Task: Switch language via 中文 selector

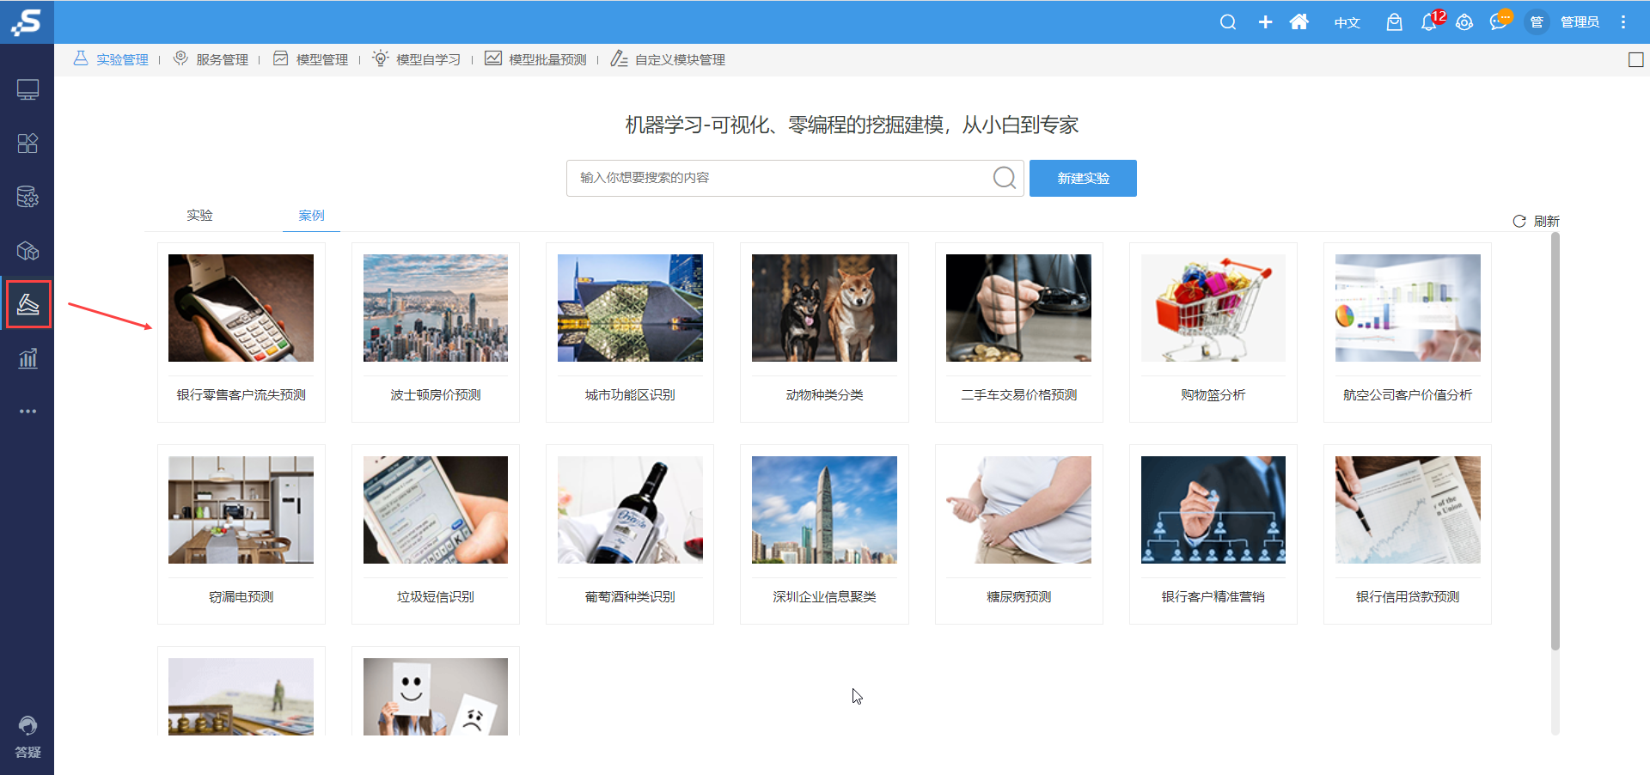Action: (x=1347, y=22)
